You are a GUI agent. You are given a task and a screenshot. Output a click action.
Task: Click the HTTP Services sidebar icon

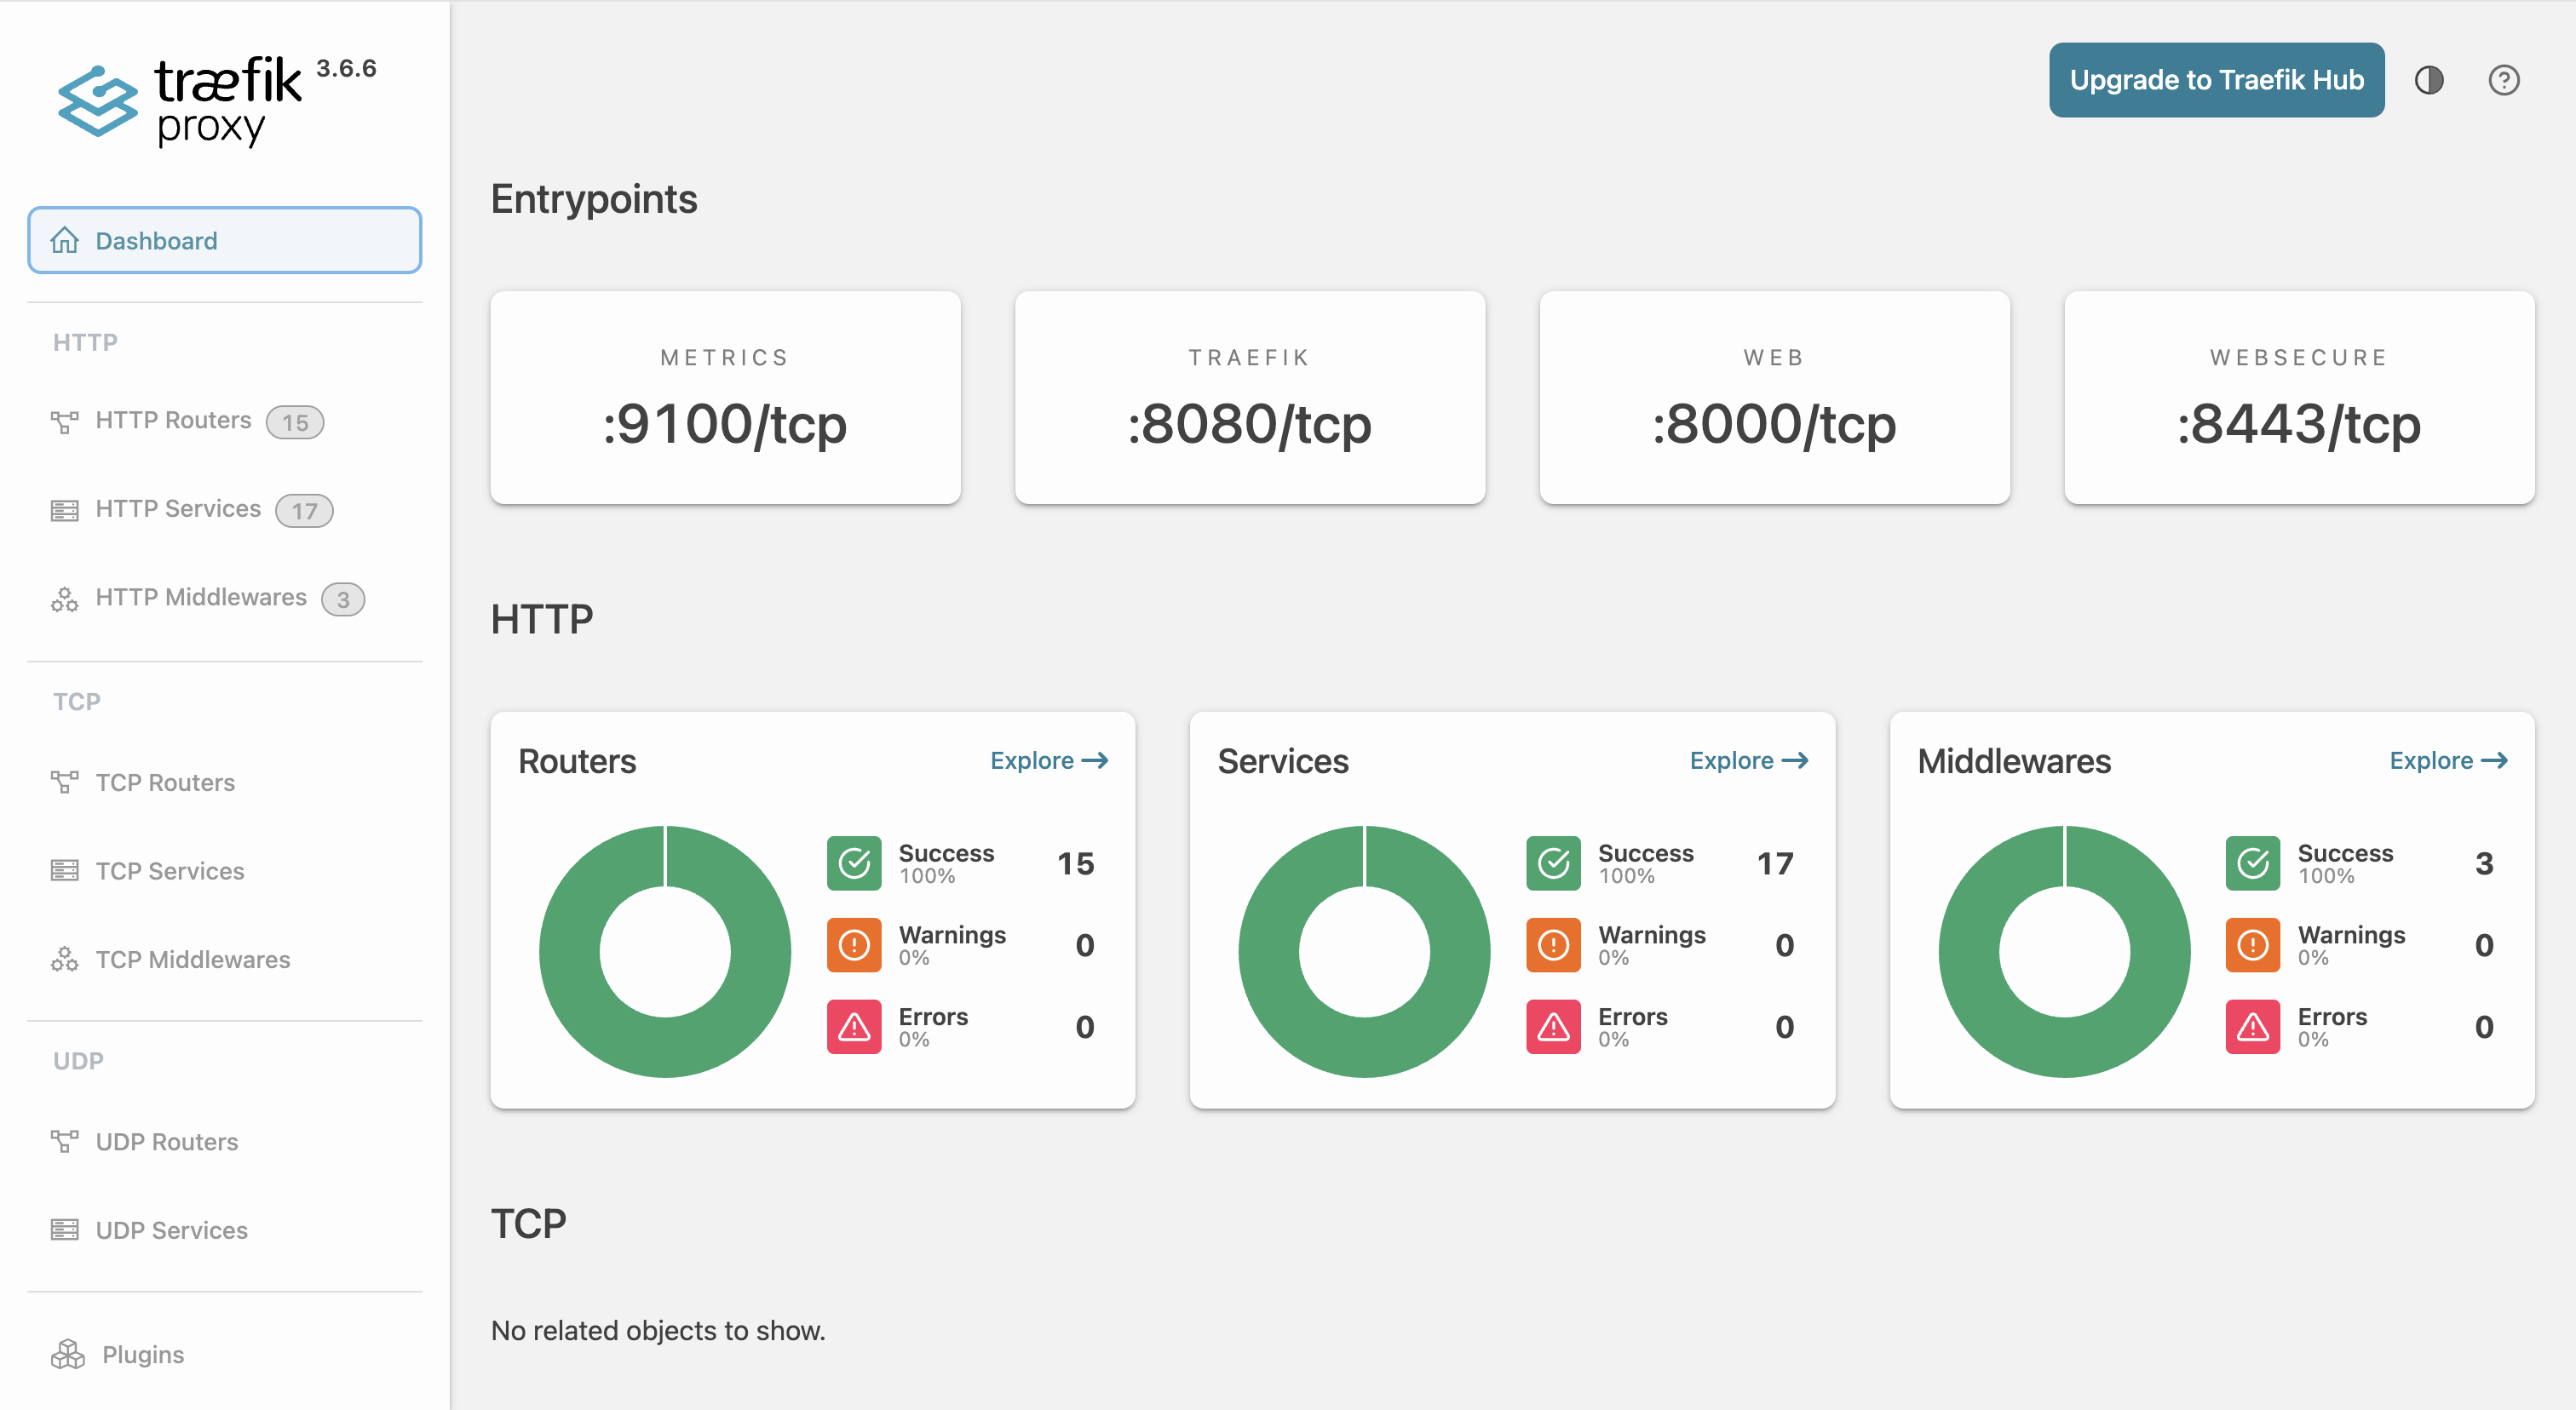click(65, 511)
